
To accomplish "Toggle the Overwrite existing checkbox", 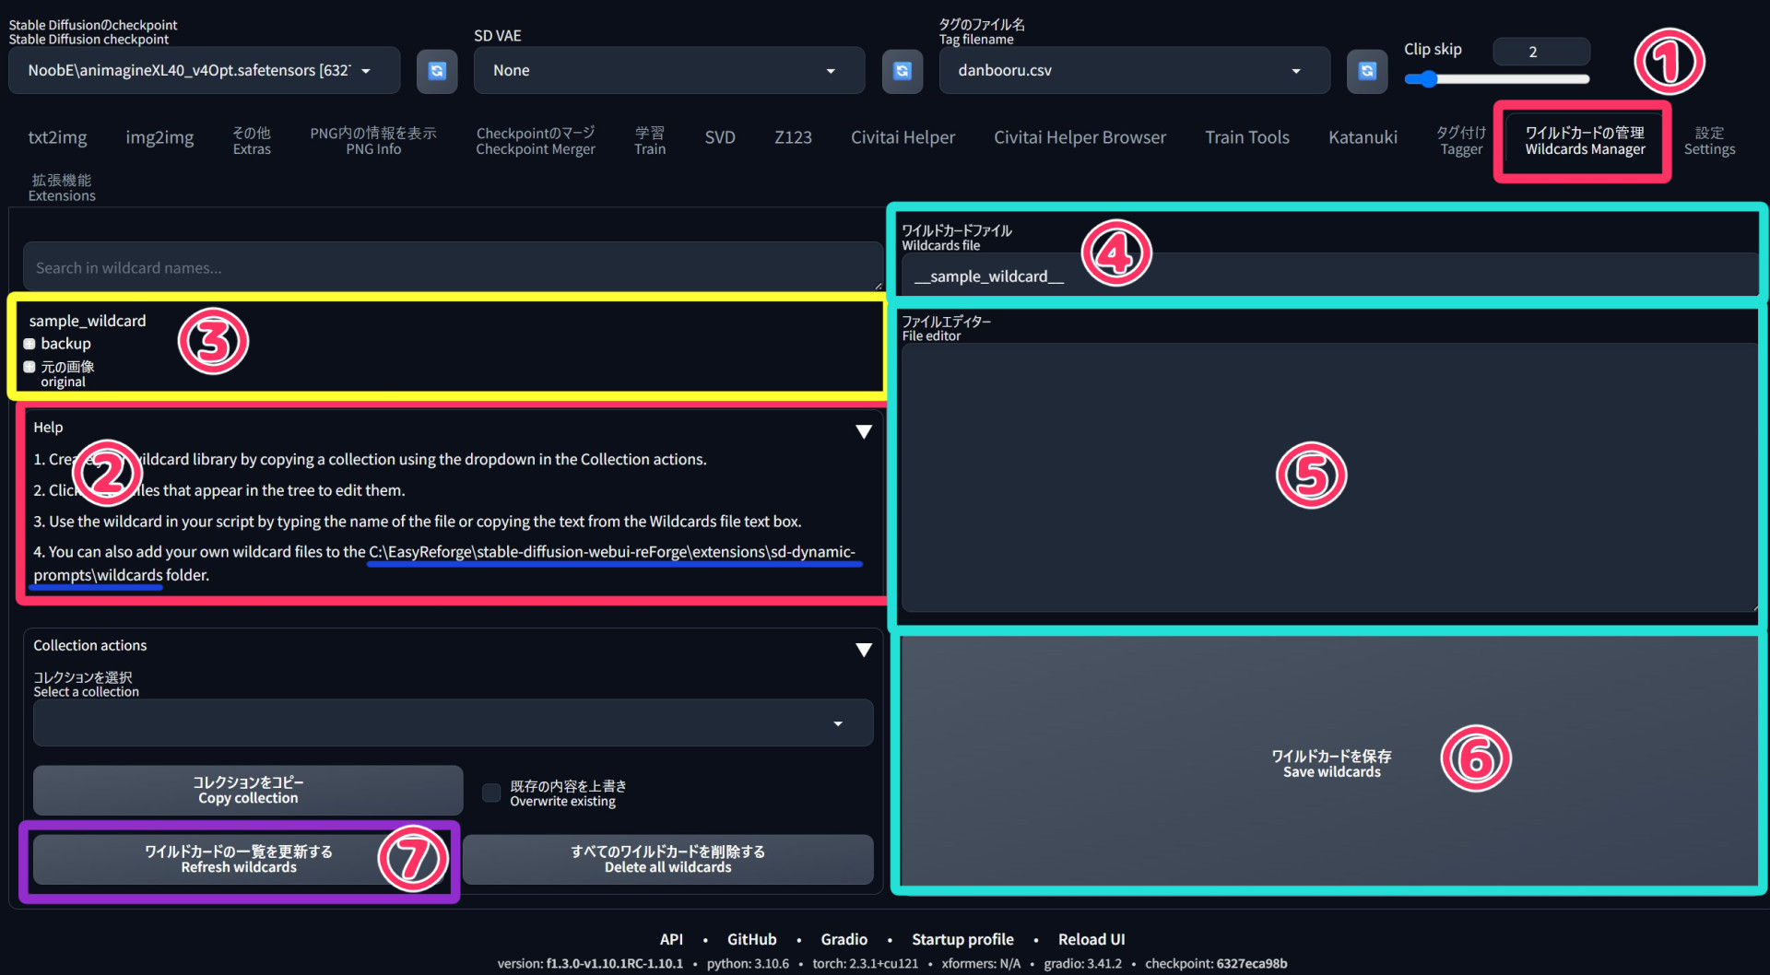I will 491,793.
